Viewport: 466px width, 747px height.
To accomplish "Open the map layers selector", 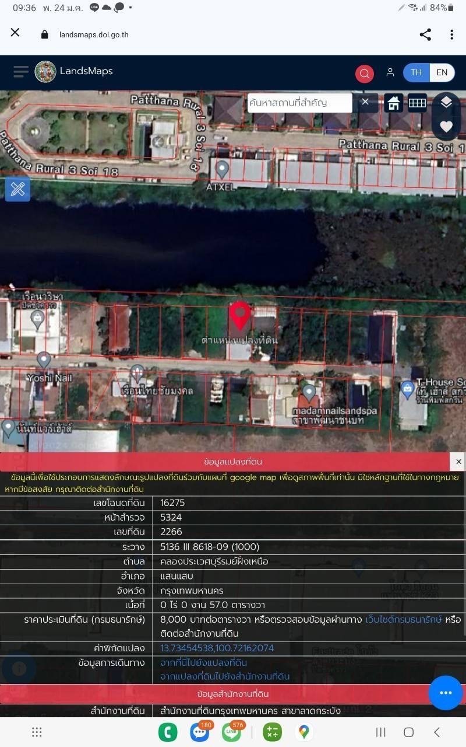I will 446,103.
